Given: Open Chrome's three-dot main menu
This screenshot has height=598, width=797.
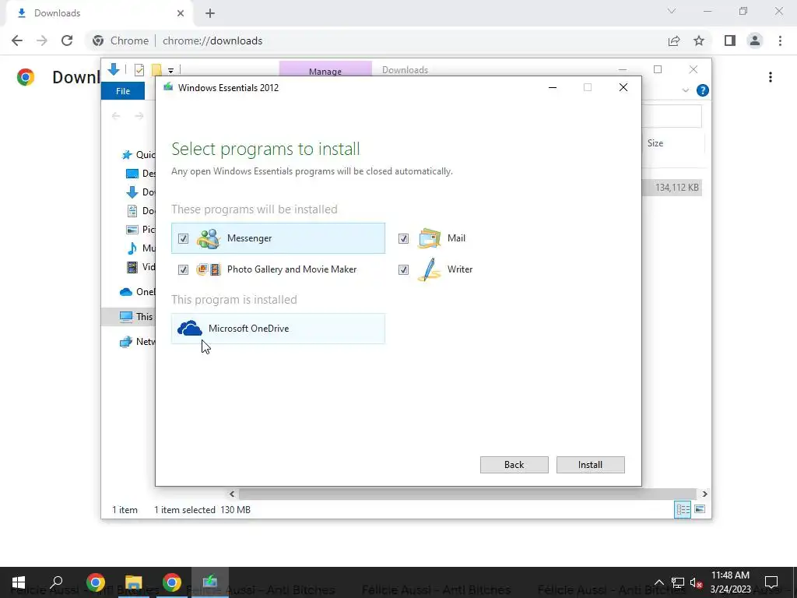Looking at the screenshot, I should [x=780, y=40].
